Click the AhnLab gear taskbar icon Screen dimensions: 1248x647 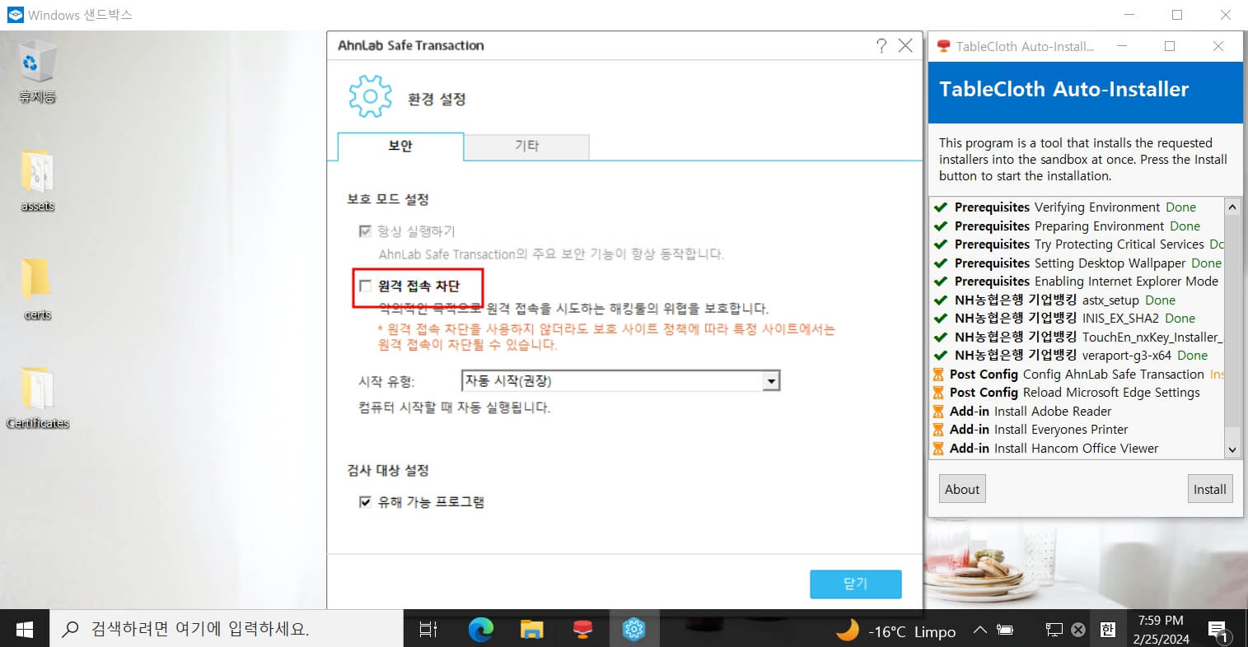pyautogui.click(x=633, y=630)
